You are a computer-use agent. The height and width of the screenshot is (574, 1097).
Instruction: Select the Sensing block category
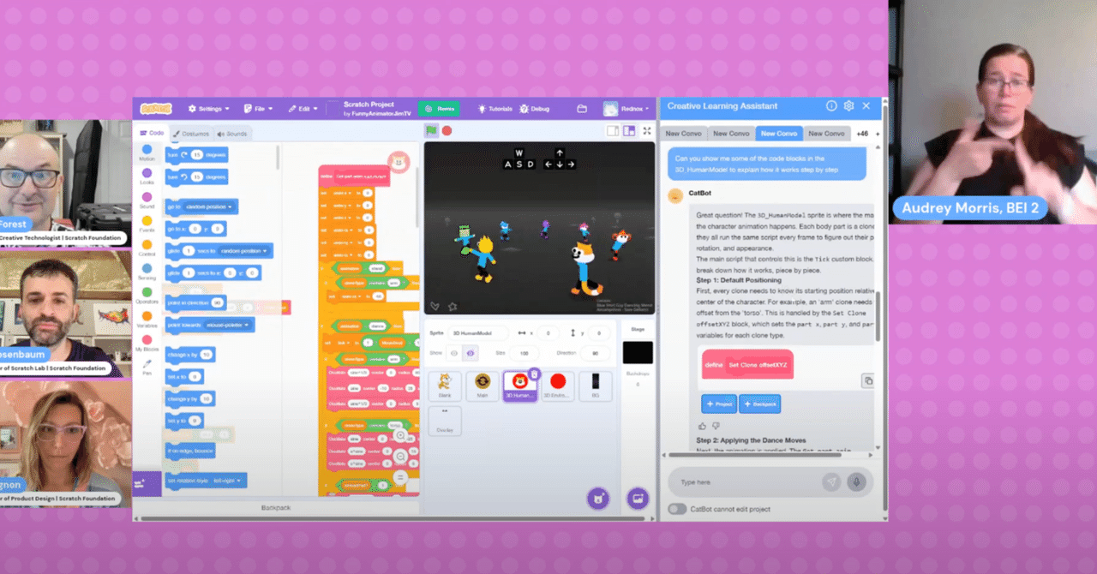tap(147, 272)
